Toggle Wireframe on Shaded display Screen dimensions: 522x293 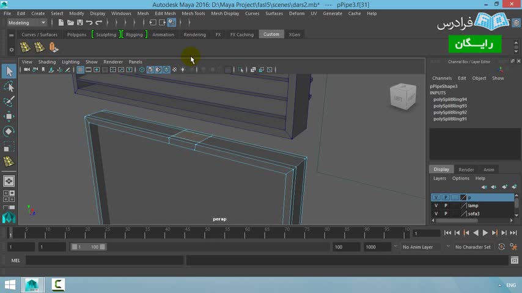166,70
